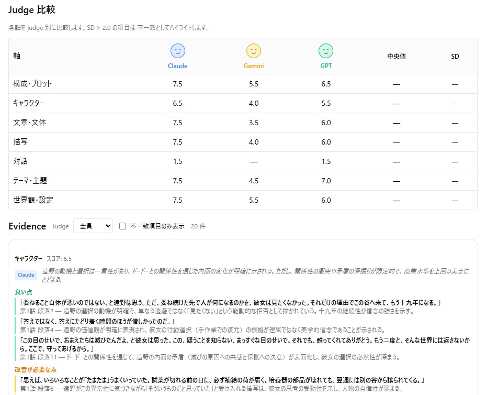Viewport: 487px width, 395px height.
Task: Click the description about SD > 2.0
Action: coord(109,28)
